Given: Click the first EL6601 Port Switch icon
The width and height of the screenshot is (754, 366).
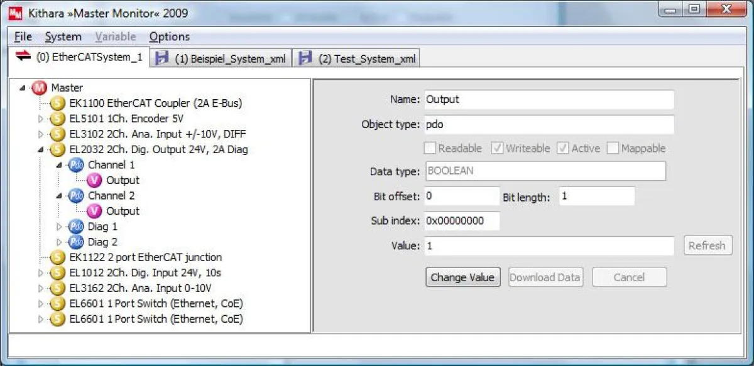Looking at the screenshot, I should click(x=58, y=304).
